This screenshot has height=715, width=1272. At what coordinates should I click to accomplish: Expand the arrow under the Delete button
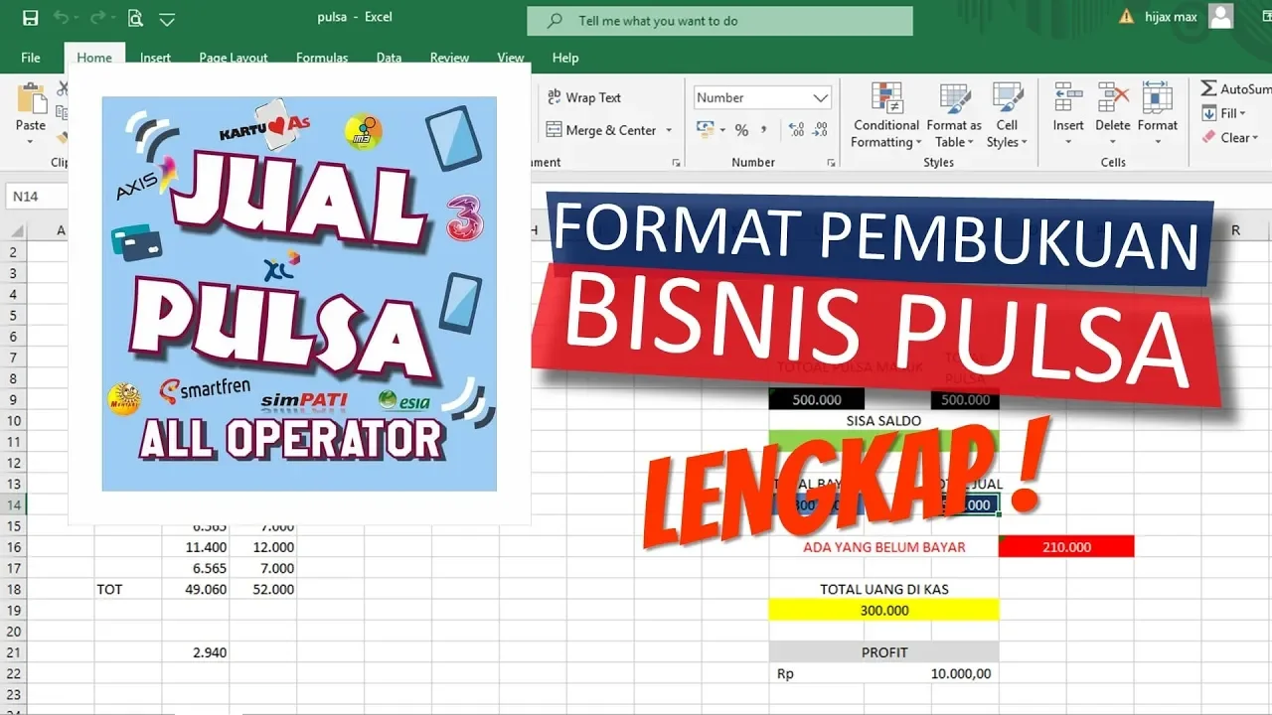tap(1113, 142)
